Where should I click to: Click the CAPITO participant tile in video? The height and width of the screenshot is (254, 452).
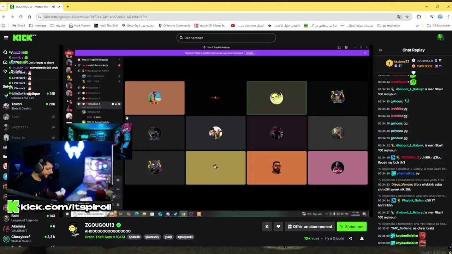[x=338, y=168]
